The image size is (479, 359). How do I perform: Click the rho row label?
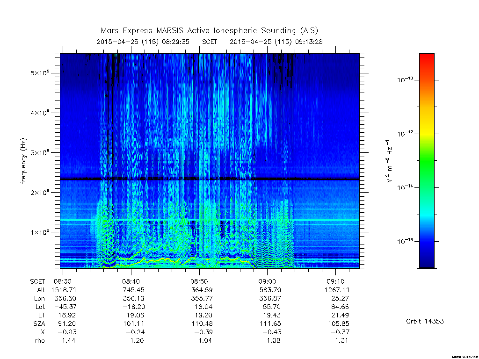(40, 340)
